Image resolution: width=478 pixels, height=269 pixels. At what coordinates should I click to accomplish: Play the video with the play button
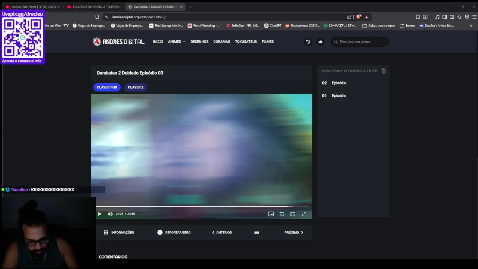pos(100,214)
